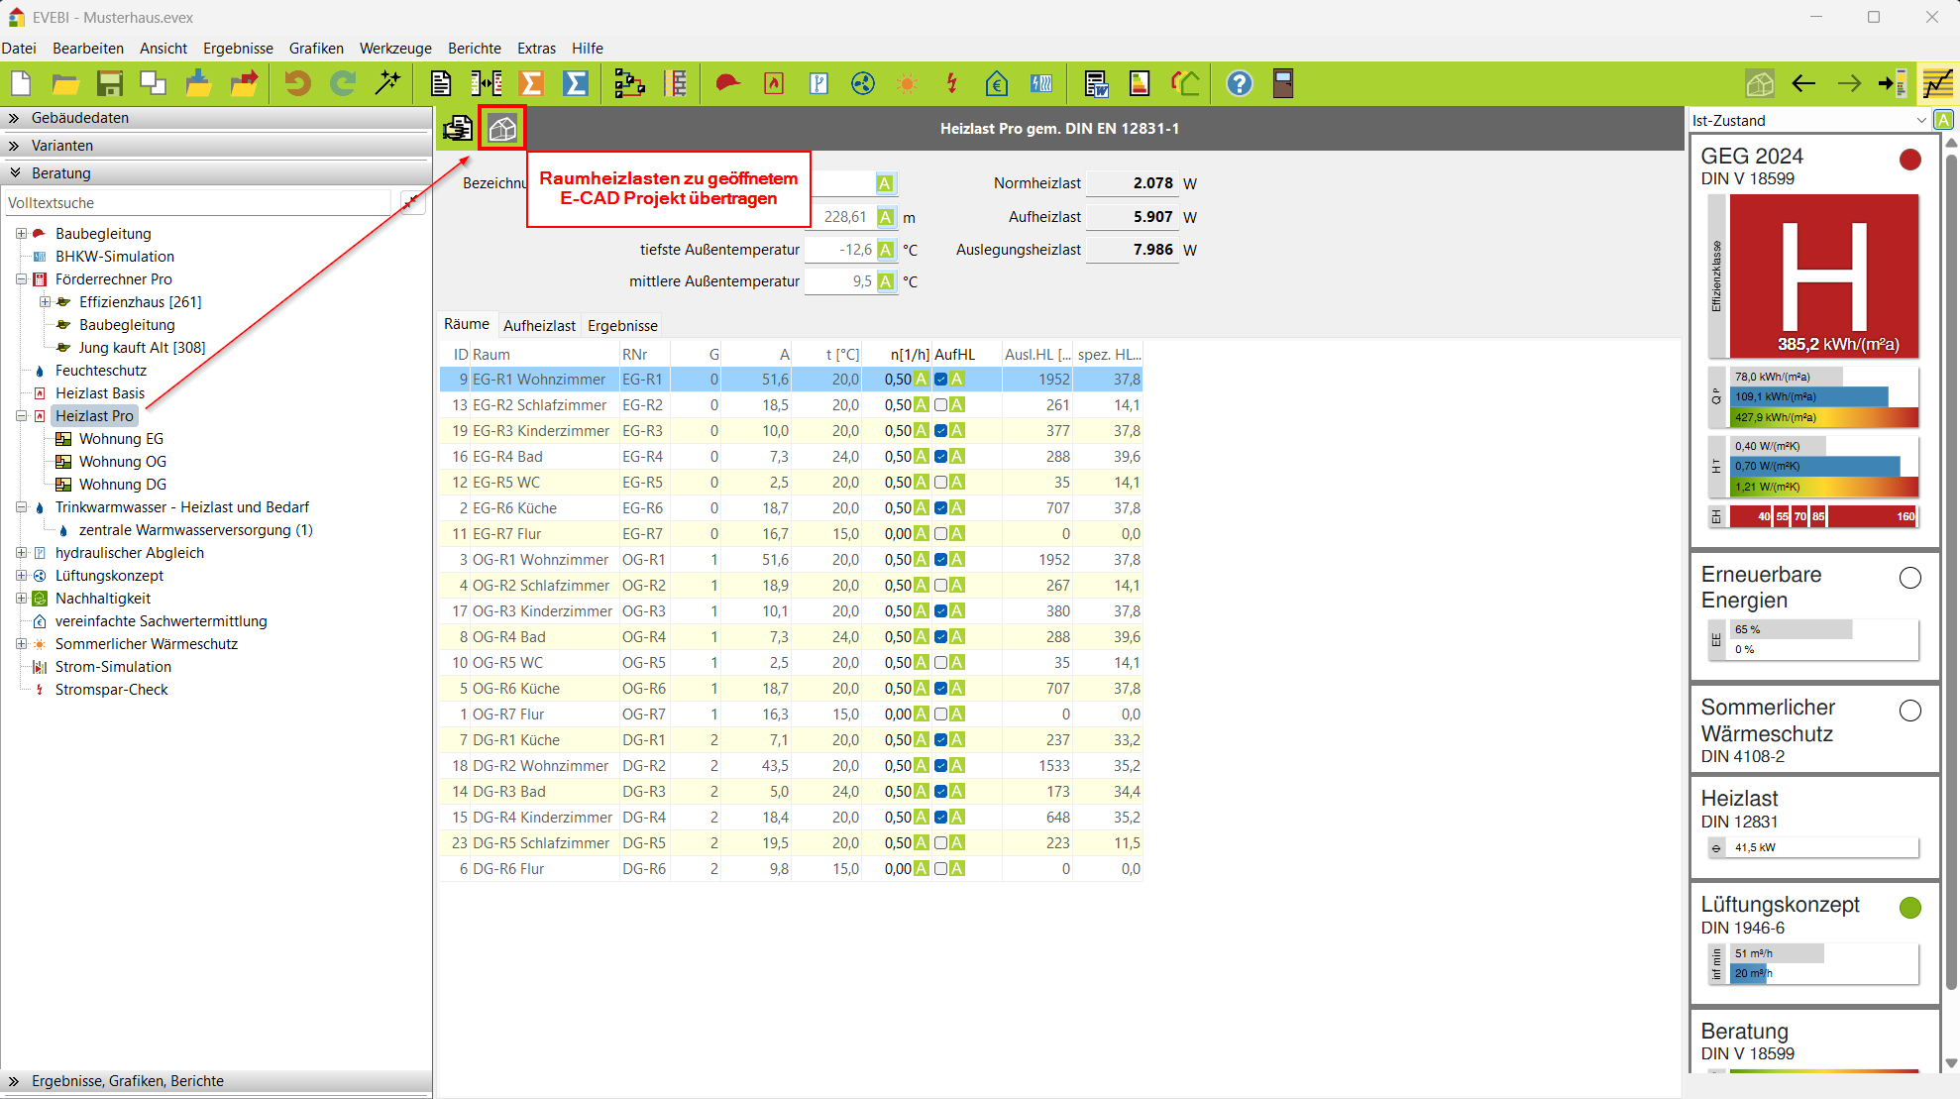
Task: Click the blue help question mark icon
Action: 1239,83
